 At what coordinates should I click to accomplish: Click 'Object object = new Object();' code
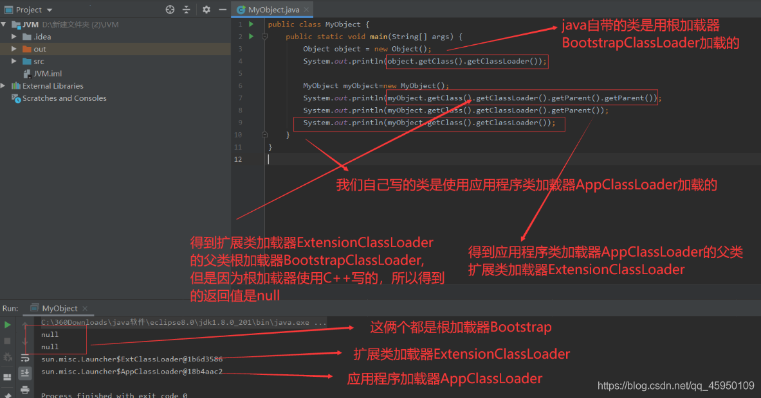[x=367, y=49]
